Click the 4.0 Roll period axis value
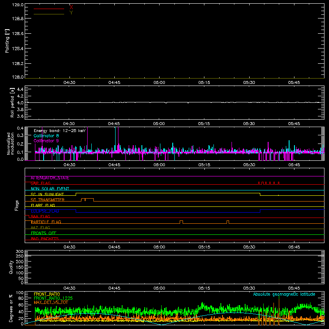329x329 pixels. [x=20, y=103]
